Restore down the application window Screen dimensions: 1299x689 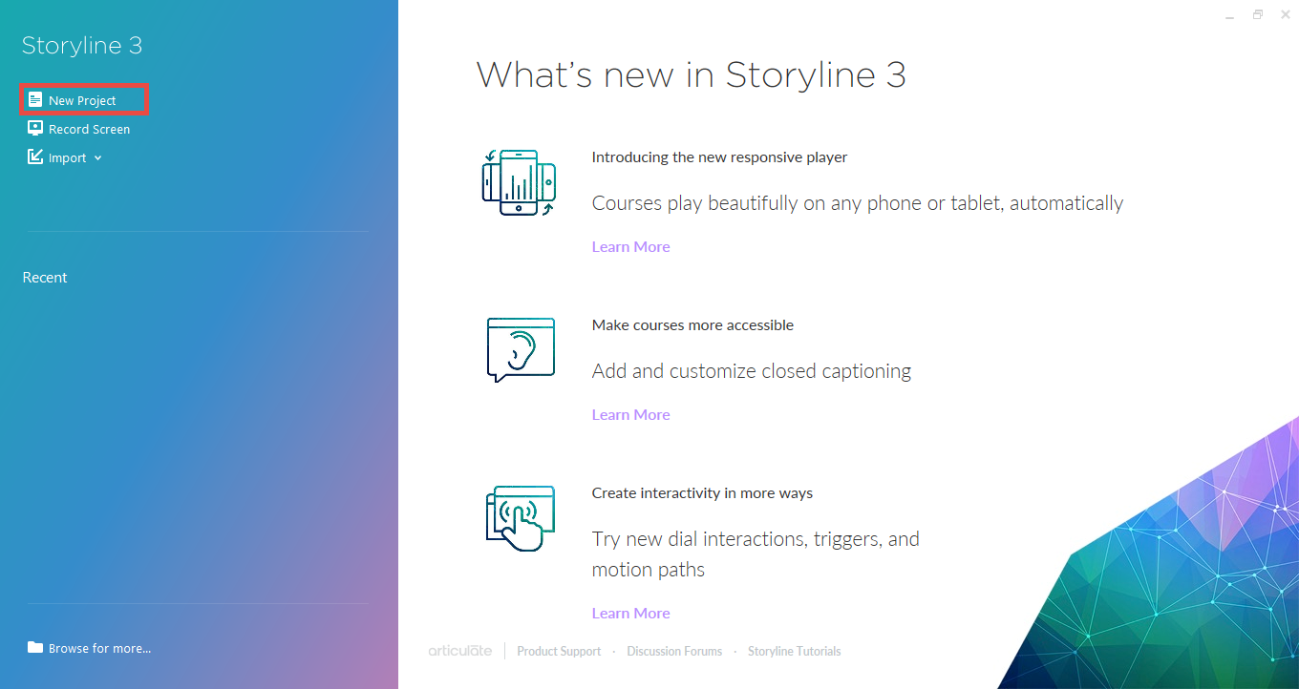click(x=1258, y=14)
